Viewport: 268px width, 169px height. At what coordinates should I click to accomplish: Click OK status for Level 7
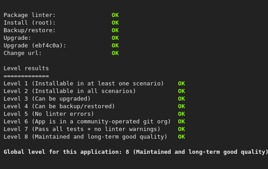click(x=181, y=129)
